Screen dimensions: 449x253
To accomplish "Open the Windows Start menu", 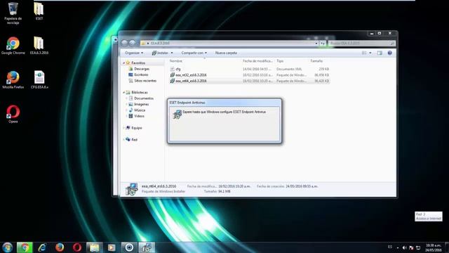I will pos(7,247).
